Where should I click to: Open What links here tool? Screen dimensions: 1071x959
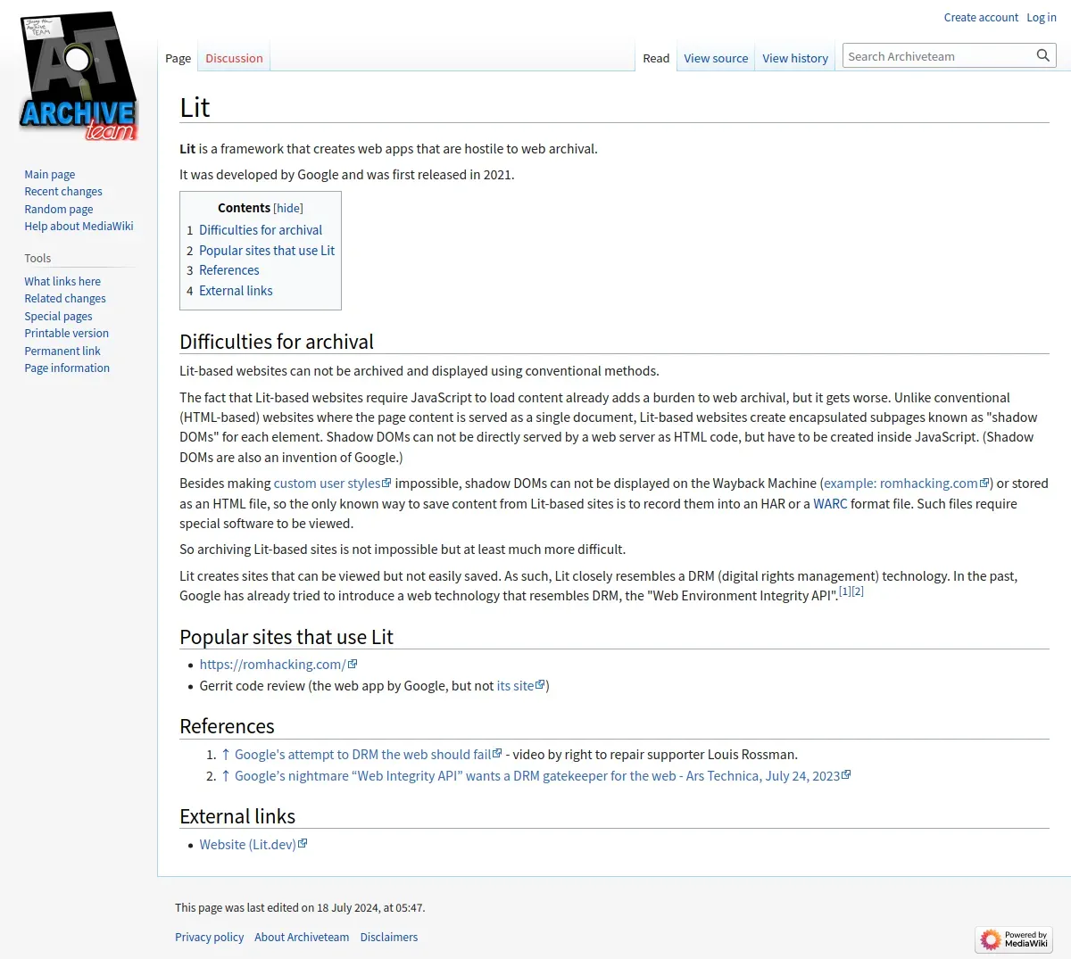62,281
